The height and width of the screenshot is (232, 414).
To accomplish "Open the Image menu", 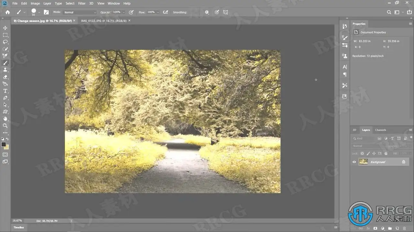I will pyautogui.click(x=35, y=3).
